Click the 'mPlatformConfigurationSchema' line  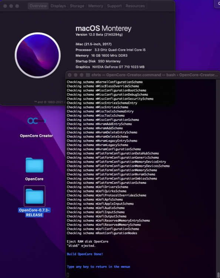click(106, 183)
